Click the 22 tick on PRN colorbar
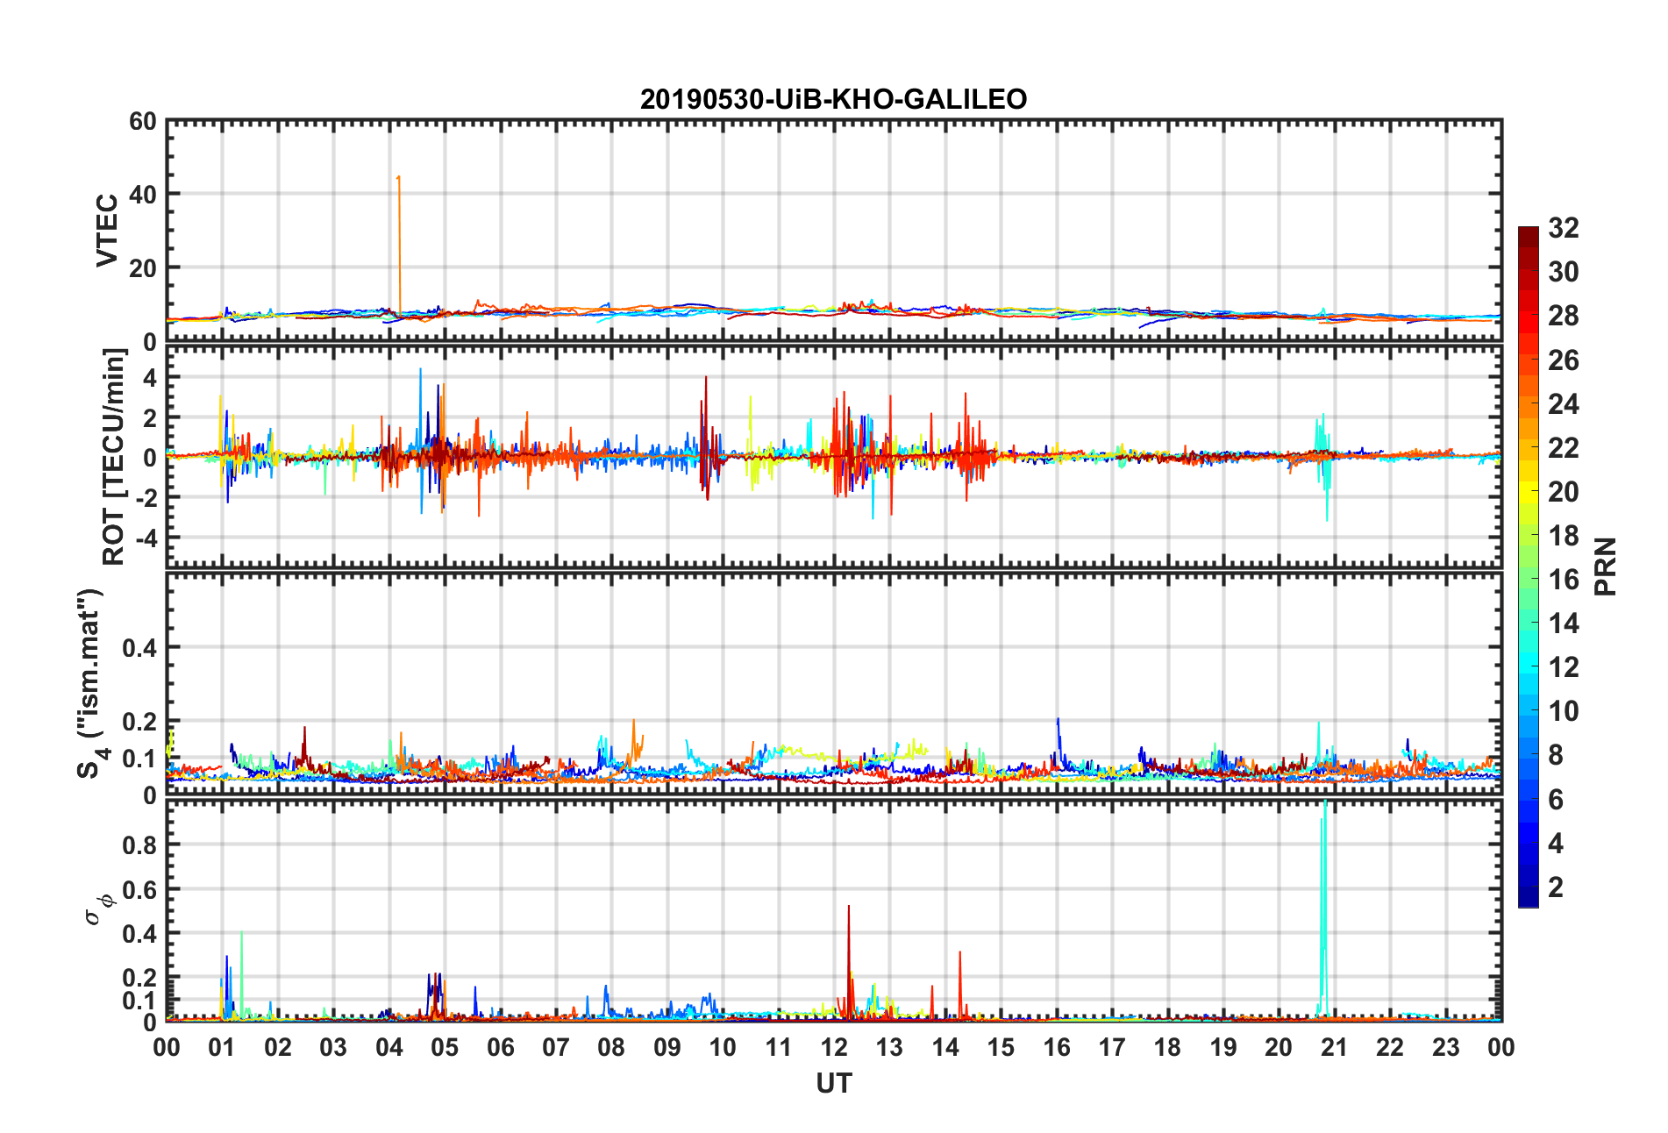Viewport: 1668px width, 1133px height. pos(1564,447)
